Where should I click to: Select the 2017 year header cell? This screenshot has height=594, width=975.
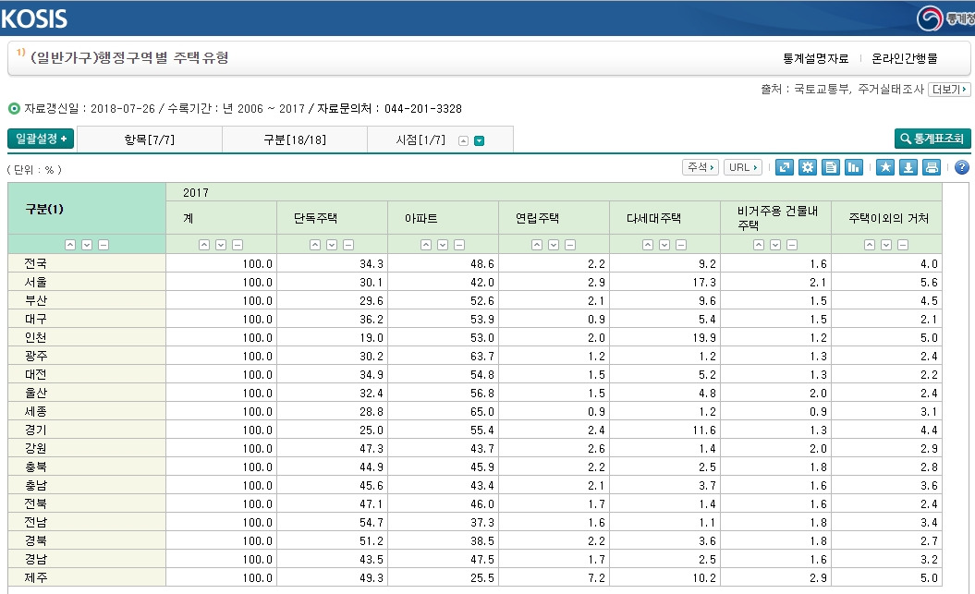click(x=554, y=193)
